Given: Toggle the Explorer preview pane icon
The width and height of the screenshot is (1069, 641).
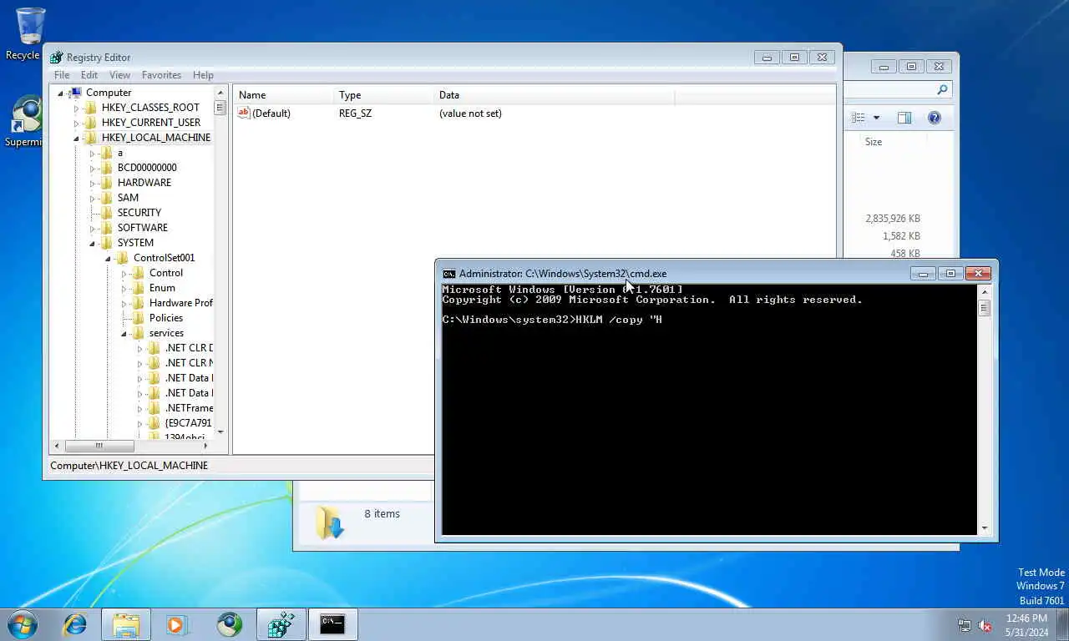Looking at the screenshot, I should click(x=904, y=118).
